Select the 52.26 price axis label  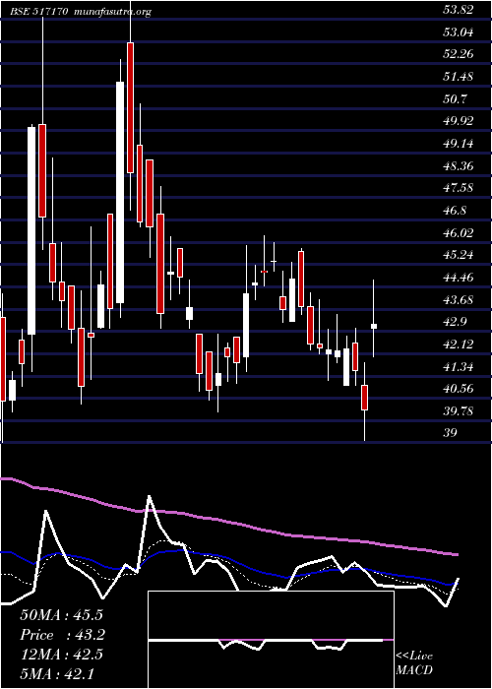(x=459, y=54)
